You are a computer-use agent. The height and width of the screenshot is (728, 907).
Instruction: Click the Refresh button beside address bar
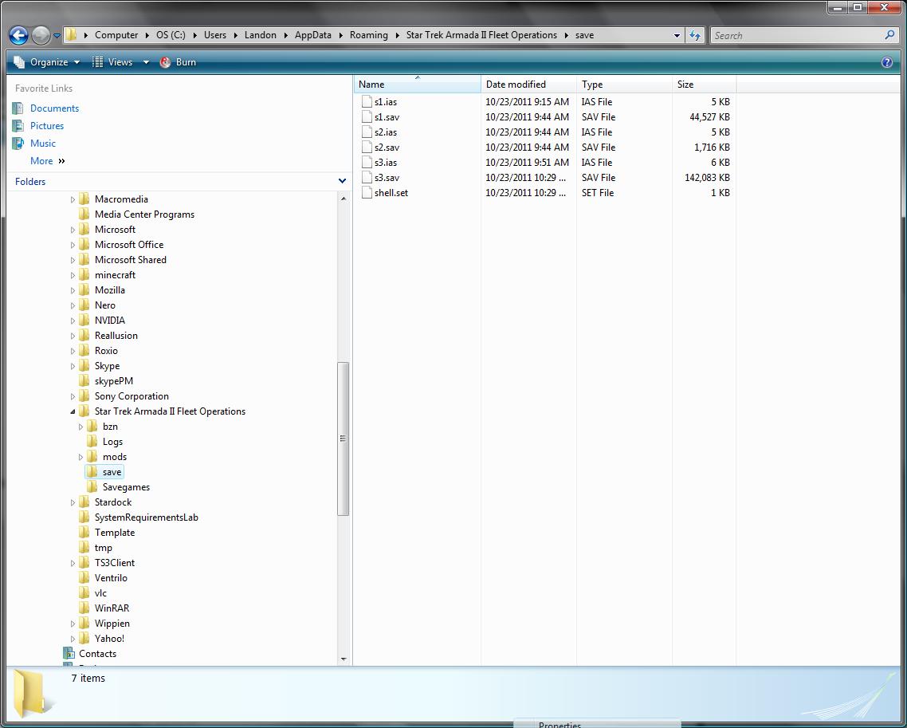(695, 35)
